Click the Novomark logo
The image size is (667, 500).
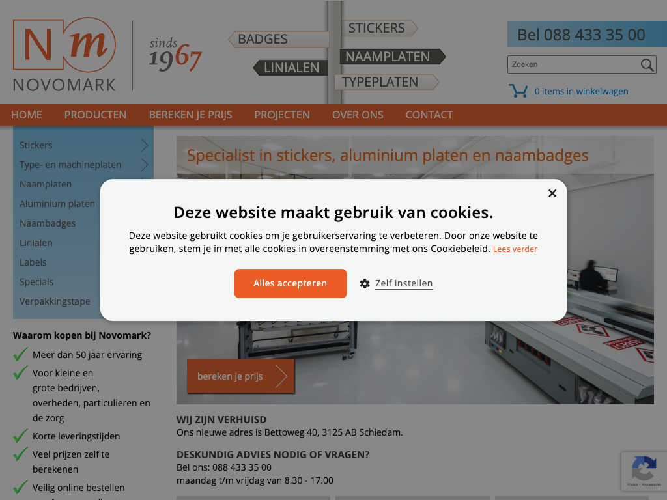(64, 55)
